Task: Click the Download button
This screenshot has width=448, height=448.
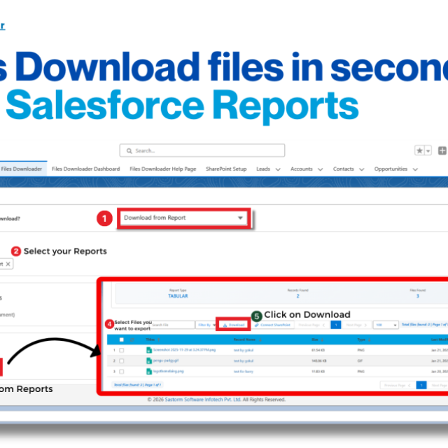Action: (x=233, y=325)
